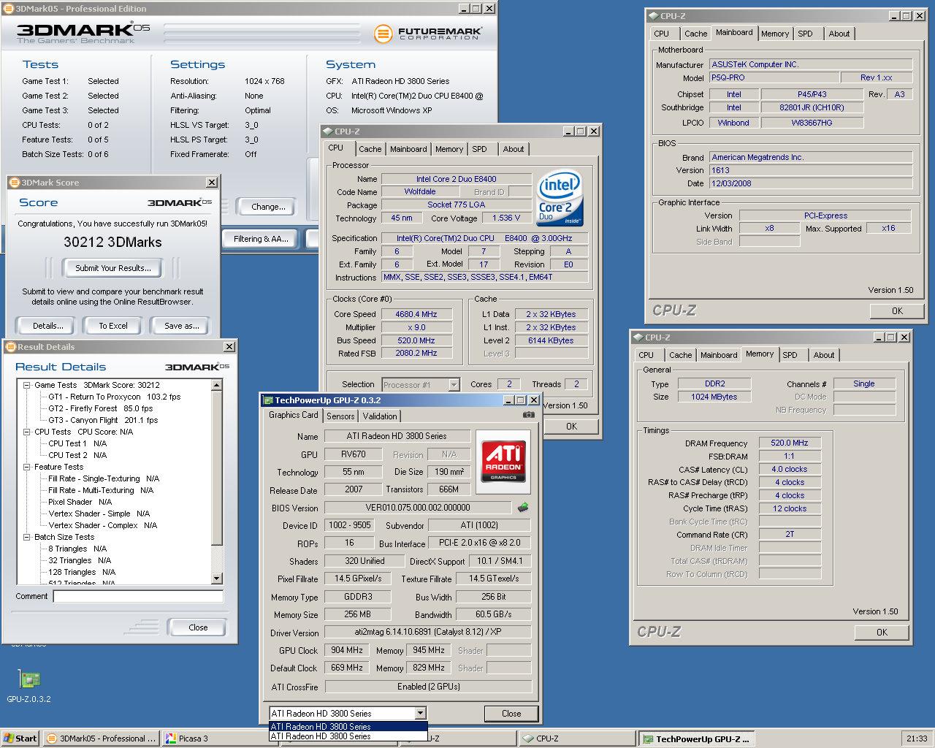
Task: Click the BIOS date field 12/03/2008
Action: [811, 183]
